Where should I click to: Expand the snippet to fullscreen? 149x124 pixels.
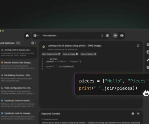(x=138, y=46)
